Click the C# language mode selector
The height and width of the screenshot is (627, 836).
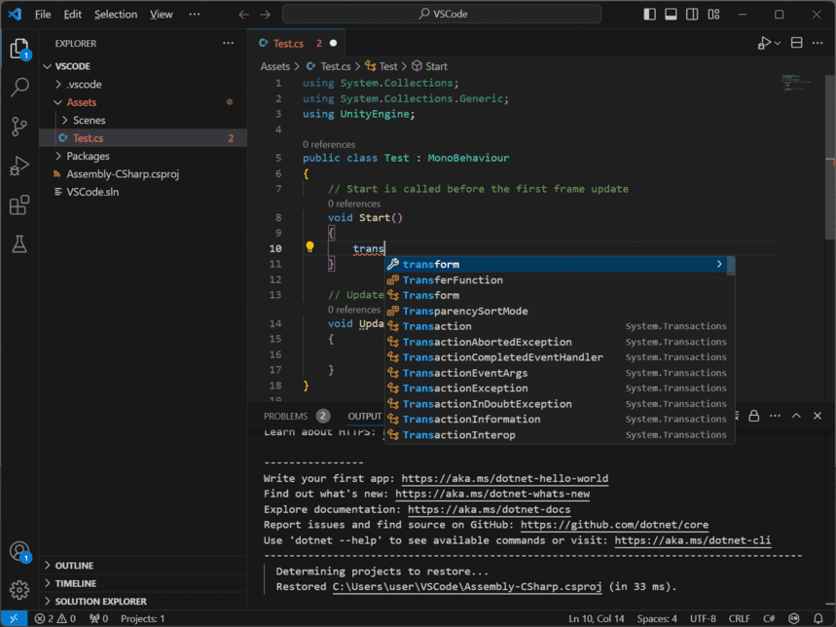pos(768,618)
